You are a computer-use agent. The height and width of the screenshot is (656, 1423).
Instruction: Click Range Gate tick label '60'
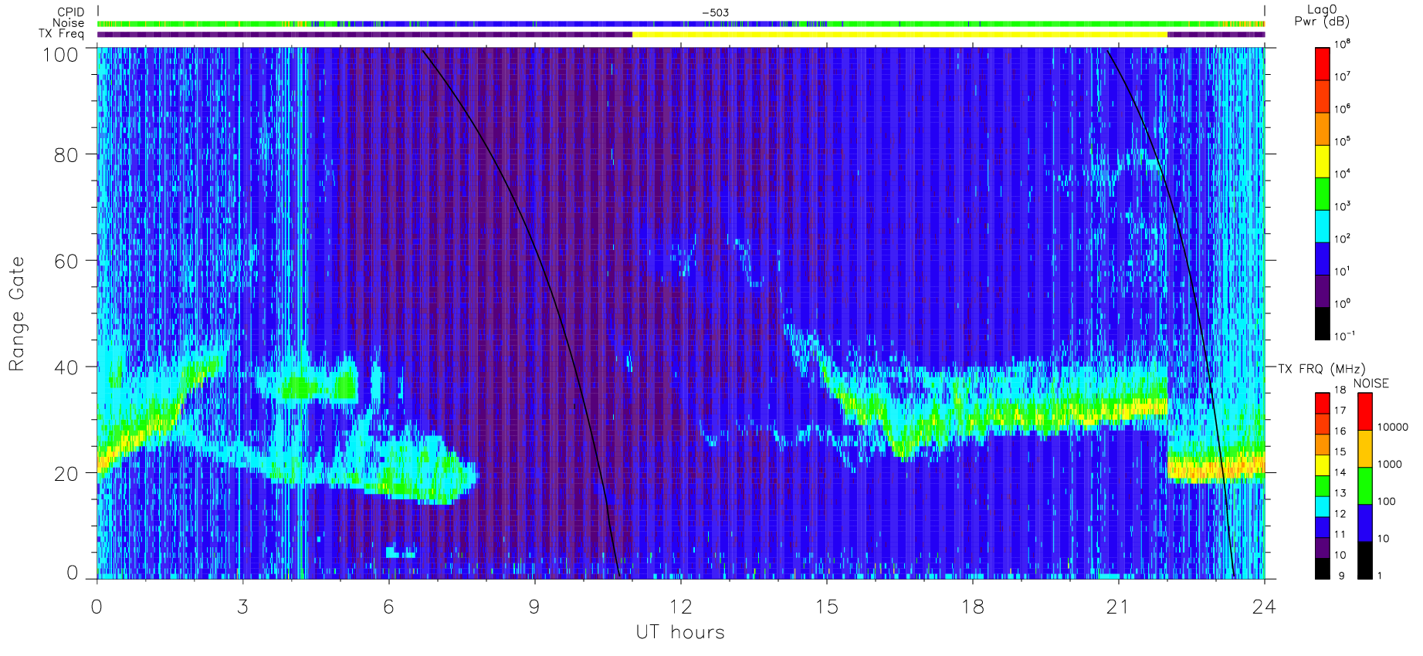66,261
